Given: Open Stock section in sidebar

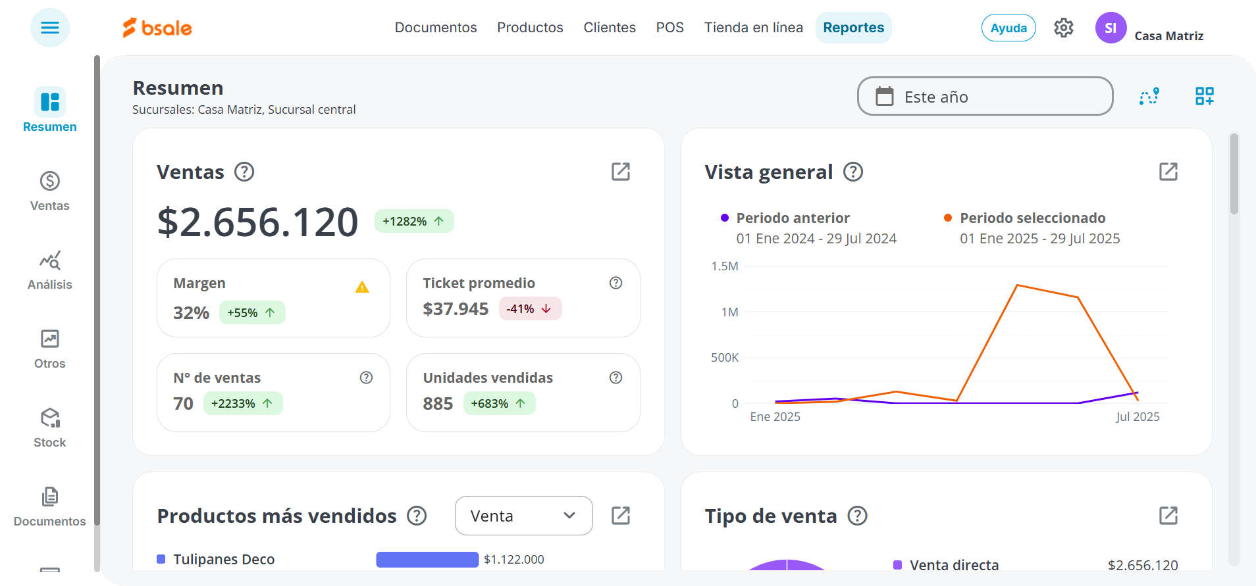Looking at the screenshot, I should (50, 427).
